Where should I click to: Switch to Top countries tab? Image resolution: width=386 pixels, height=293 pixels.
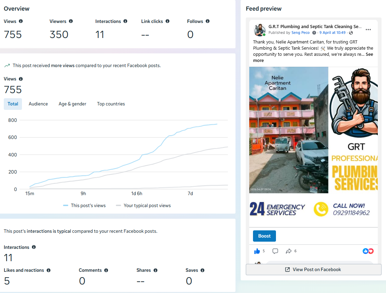(x=111, y=104)
